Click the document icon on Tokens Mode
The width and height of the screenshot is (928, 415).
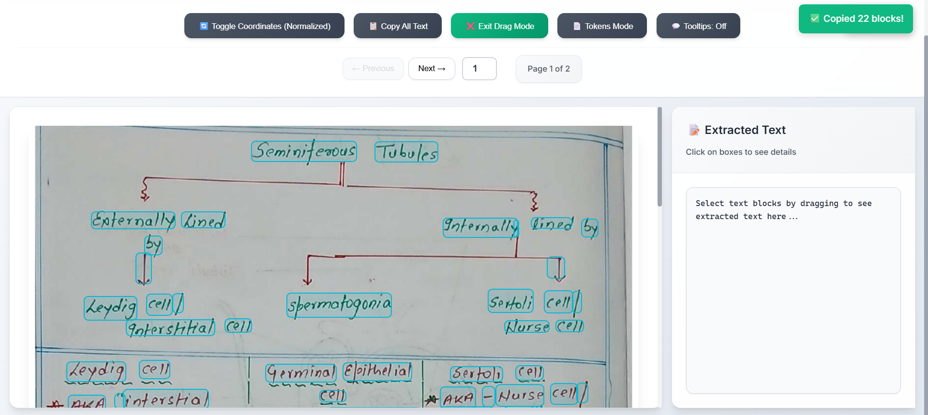point(577,26)
